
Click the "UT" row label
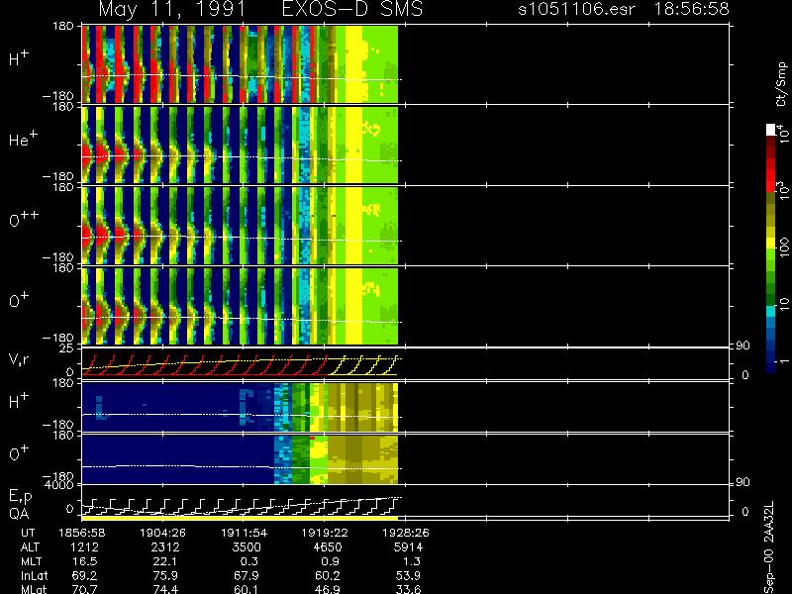[28, 533]
